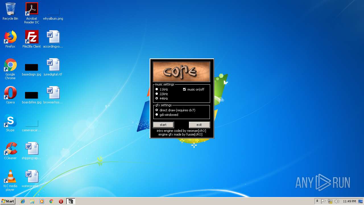Select the shippingcap... Word document icon
Image resolution: width=364 pixels, height=205 pixels.
click(32, 151)
